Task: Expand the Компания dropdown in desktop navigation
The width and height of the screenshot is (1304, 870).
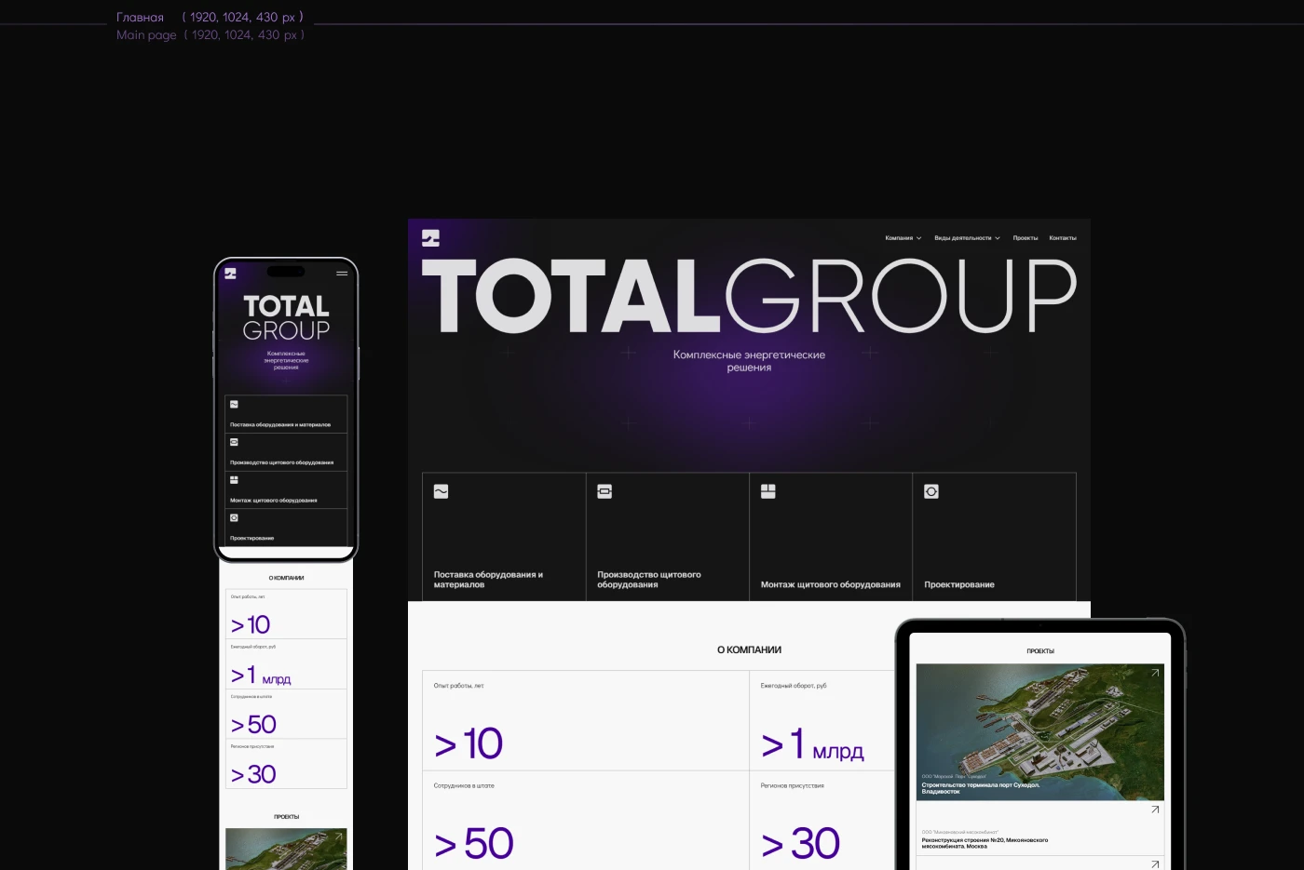Action: (x=903, y=238)
